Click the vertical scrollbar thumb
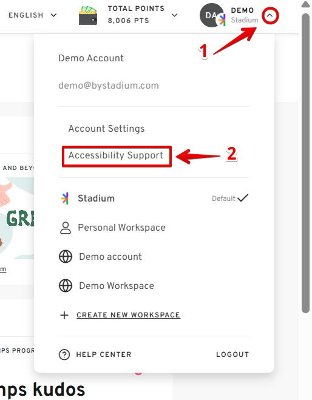 [x=305, y=163]
